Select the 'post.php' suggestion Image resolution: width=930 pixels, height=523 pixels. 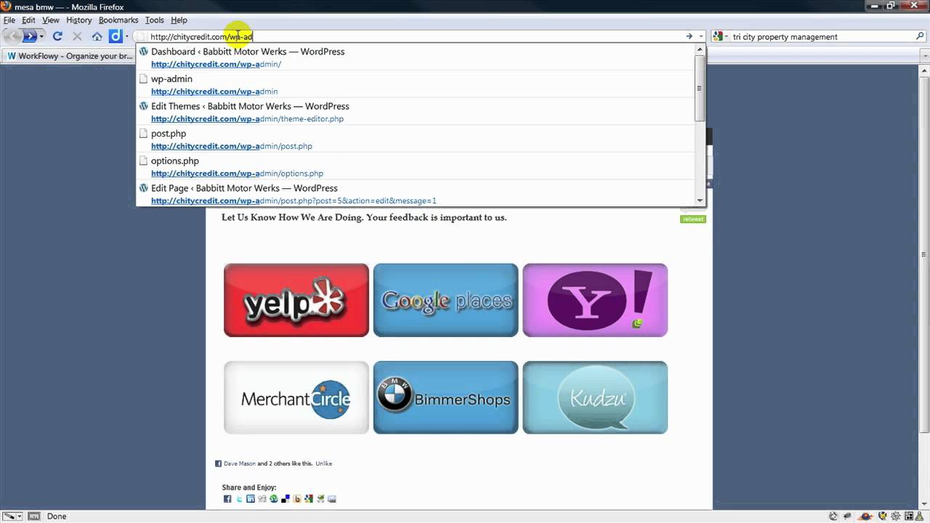[416, 139]
